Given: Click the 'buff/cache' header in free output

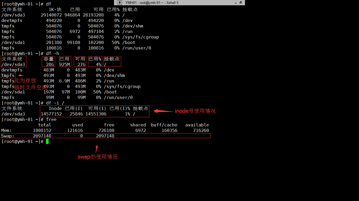Looking at the screenshot, I should click(x=164, y=125).
